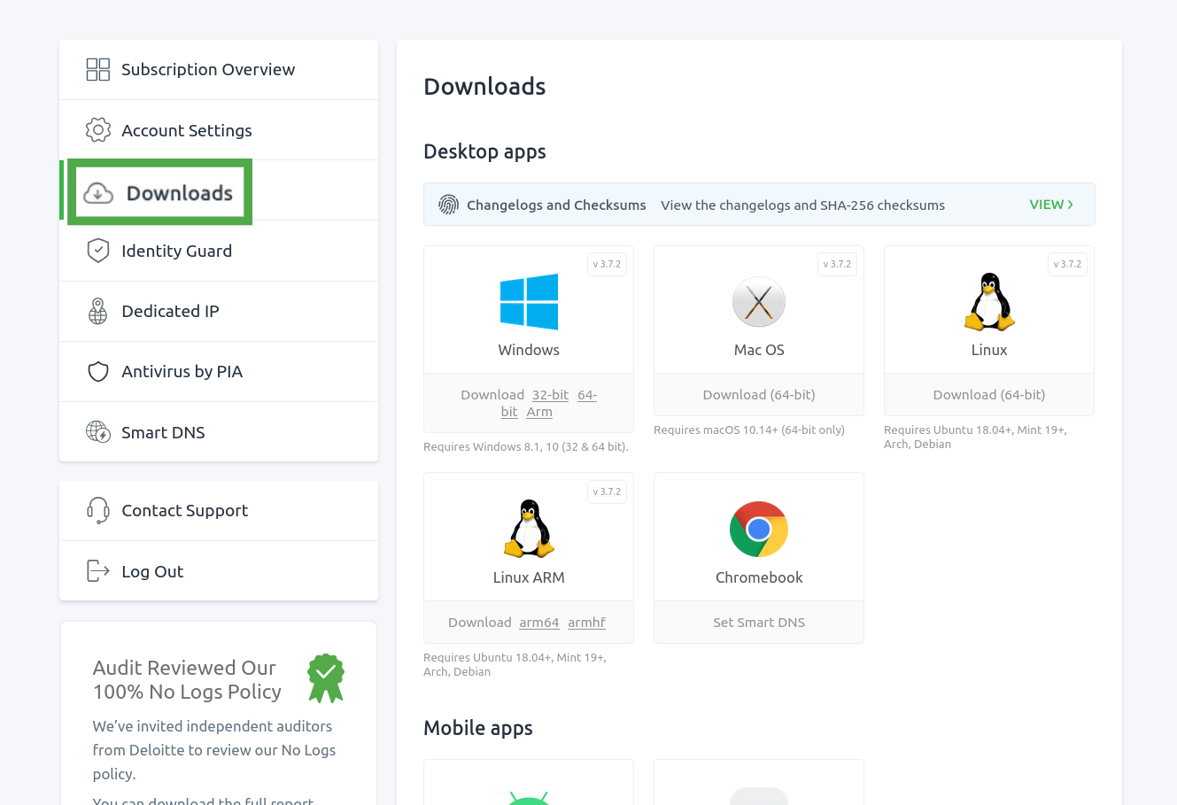View the changelogs and checksums
This screenshot has height=805, width=1177.
[x=1051, y=205]
